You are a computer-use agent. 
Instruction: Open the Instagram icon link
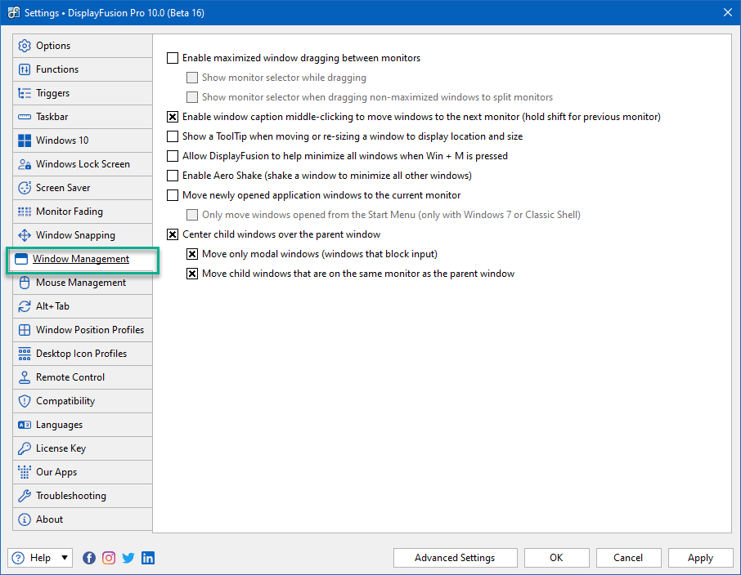coord(109,558)
